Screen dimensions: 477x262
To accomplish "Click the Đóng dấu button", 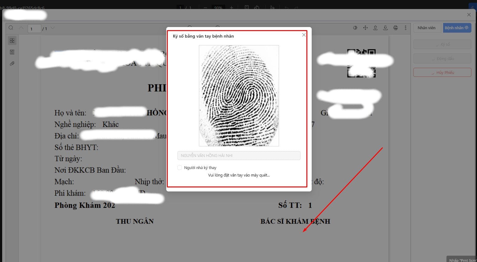I will point(442,58).
